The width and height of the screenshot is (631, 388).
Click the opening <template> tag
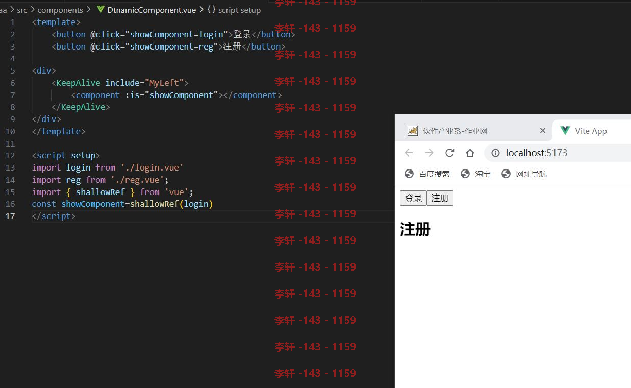pos(56,22)
